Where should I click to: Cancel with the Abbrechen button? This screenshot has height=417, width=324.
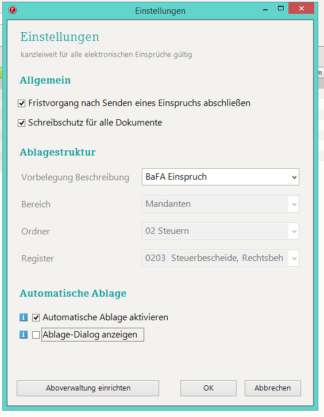click(272, 388)
